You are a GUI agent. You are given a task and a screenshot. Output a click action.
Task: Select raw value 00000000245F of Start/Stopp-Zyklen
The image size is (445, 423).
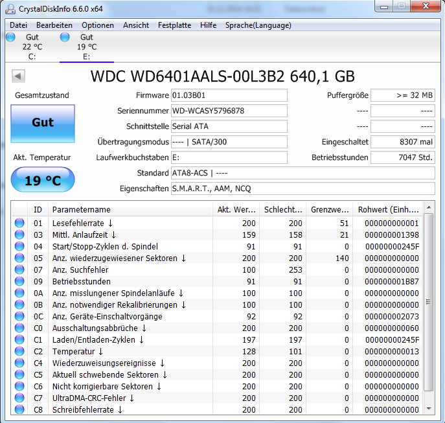pos(393,246)
